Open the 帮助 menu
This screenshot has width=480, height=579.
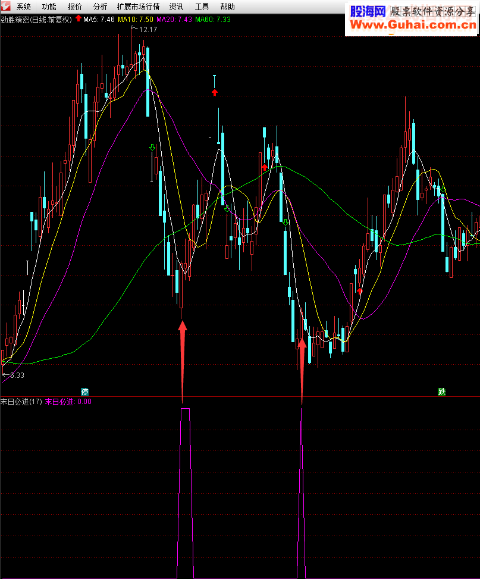coord(227,7)
